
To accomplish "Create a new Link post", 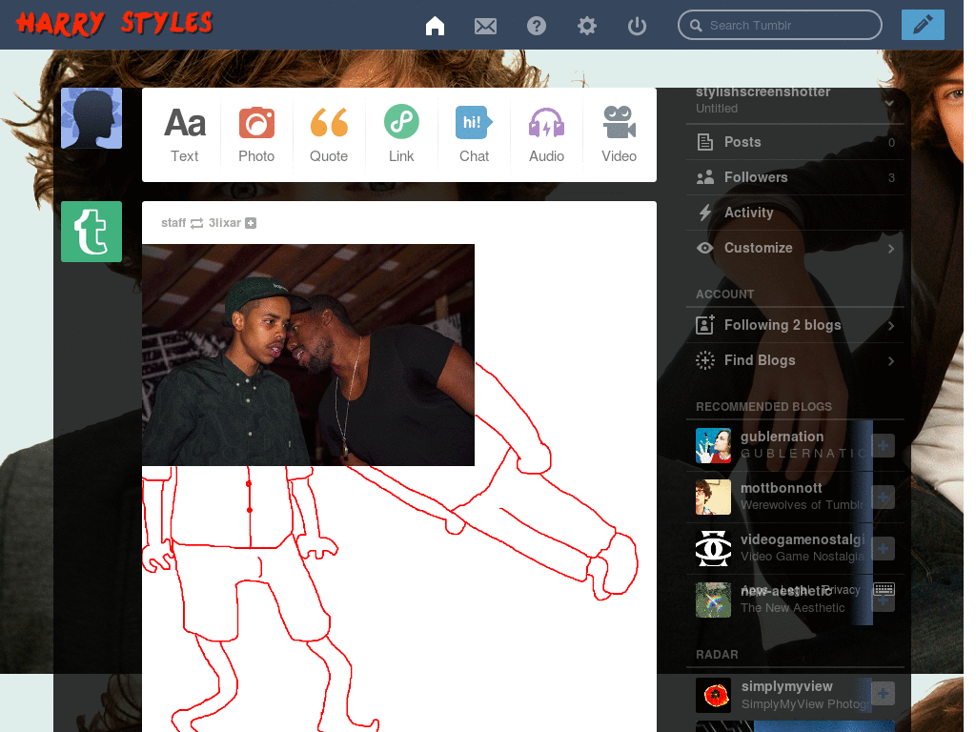I will coord(401,134).
